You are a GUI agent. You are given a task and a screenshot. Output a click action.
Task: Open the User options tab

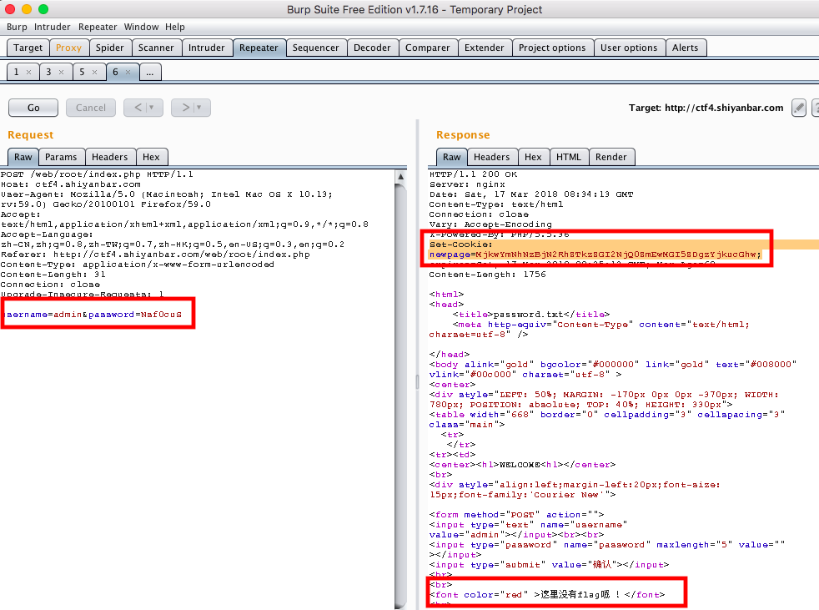pyautogui.click(x=629, y=48)
